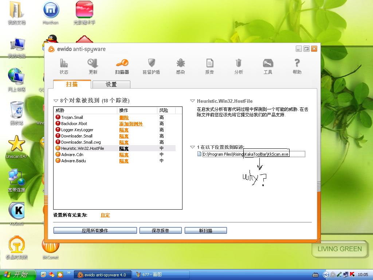This screenshot has height=280, width=373.
Task: Sort by the 操作 column header
Action: pos(137,110)
